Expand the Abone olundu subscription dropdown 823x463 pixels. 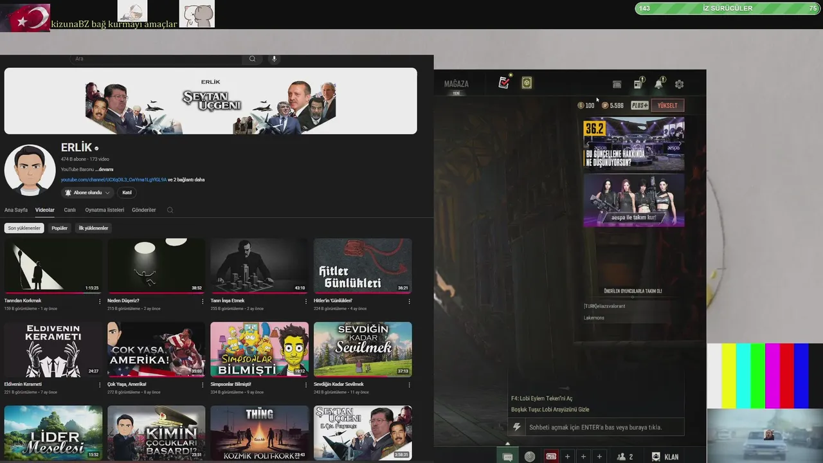87,192
